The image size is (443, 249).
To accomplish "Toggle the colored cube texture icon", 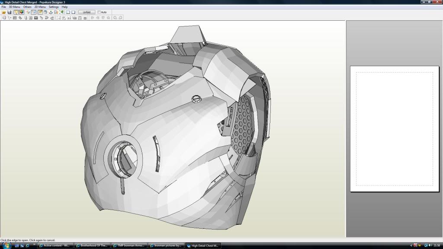I will 22,12.
